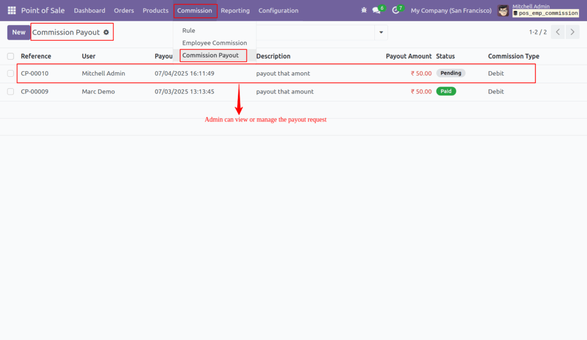This screenshot has width=587, height=340.
Task: Open the Reporting menu
Action: 235,10
